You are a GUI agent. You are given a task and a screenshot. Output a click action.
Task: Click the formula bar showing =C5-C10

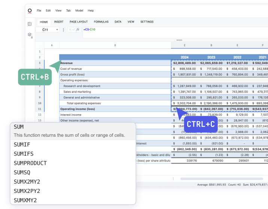pyautogui.click(x=150, y=30)
